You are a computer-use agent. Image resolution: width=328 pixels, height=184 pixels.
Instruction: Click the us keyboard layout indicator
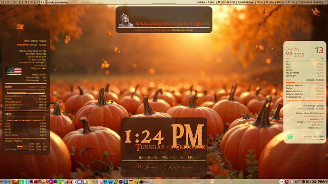(x=260, y=2)
